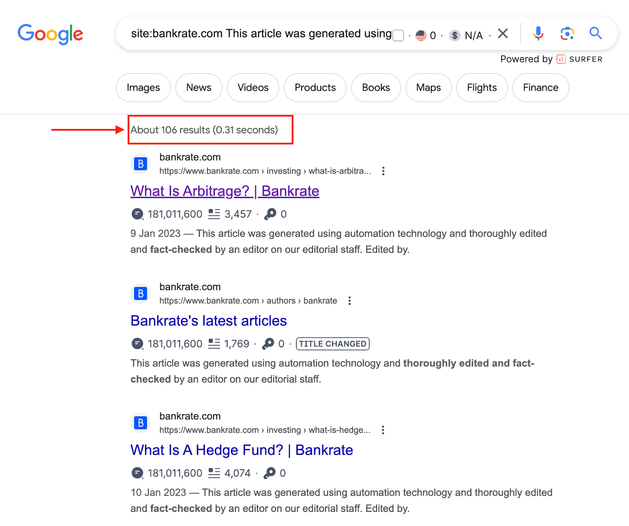This screenshot has height=526, width=629.
Task: Click the dollar CPC icon showing N/A
Action: pos(454,35)
